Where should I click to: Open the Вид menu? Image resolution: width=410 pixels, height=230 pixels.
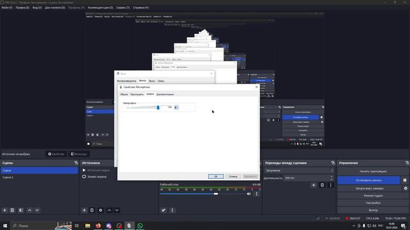coord(37,8)
